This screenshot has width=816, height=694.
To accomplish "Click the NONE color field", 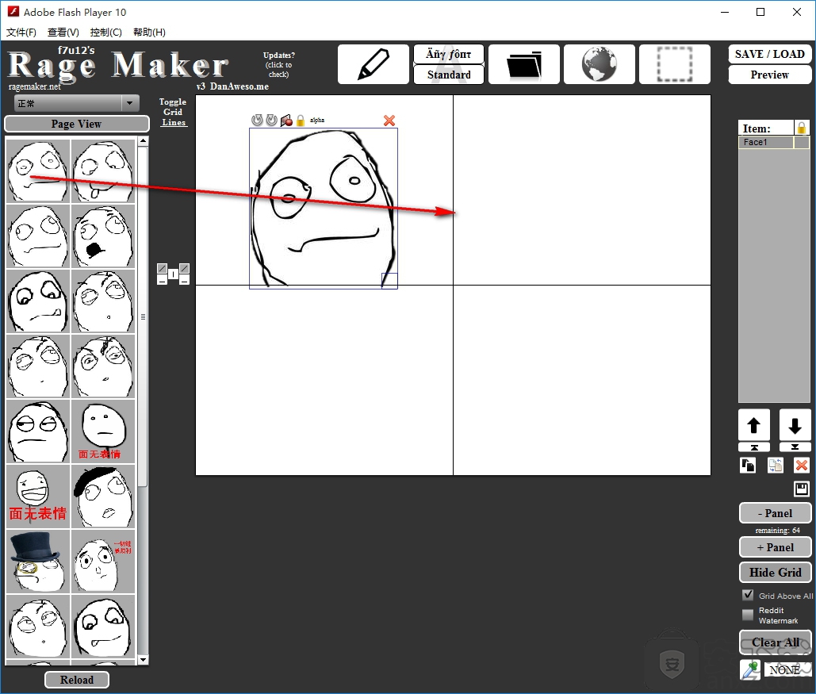I will [787, 669].
